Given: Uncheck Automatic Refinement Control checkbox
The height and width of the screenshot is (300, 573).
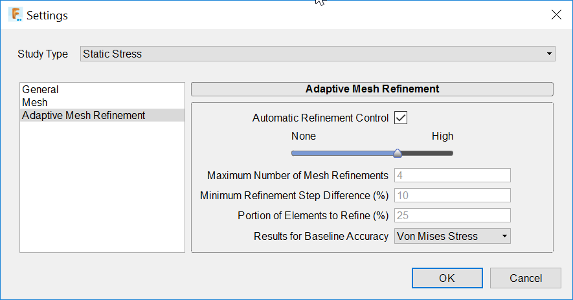Looking at the screenshot, I should click(x=401, y=118).
